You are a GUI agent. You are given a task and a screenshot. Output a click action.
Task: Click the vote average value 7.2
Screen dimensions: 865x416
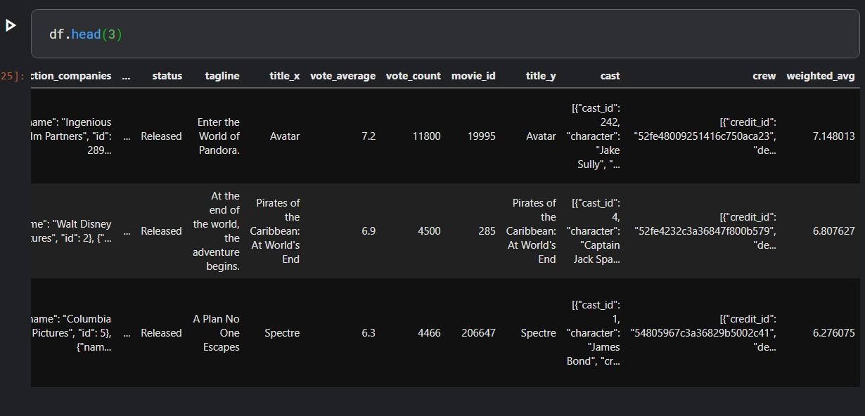coord(369,136)
